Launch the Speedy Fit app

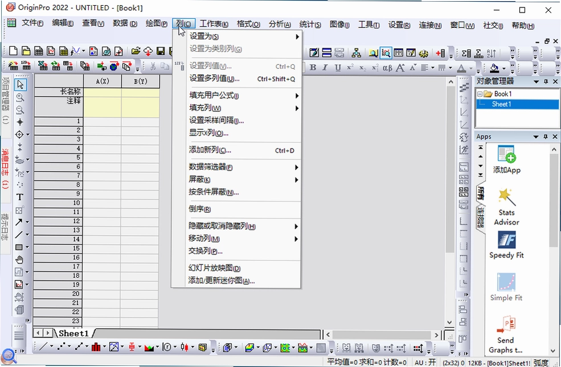[506, 245]
